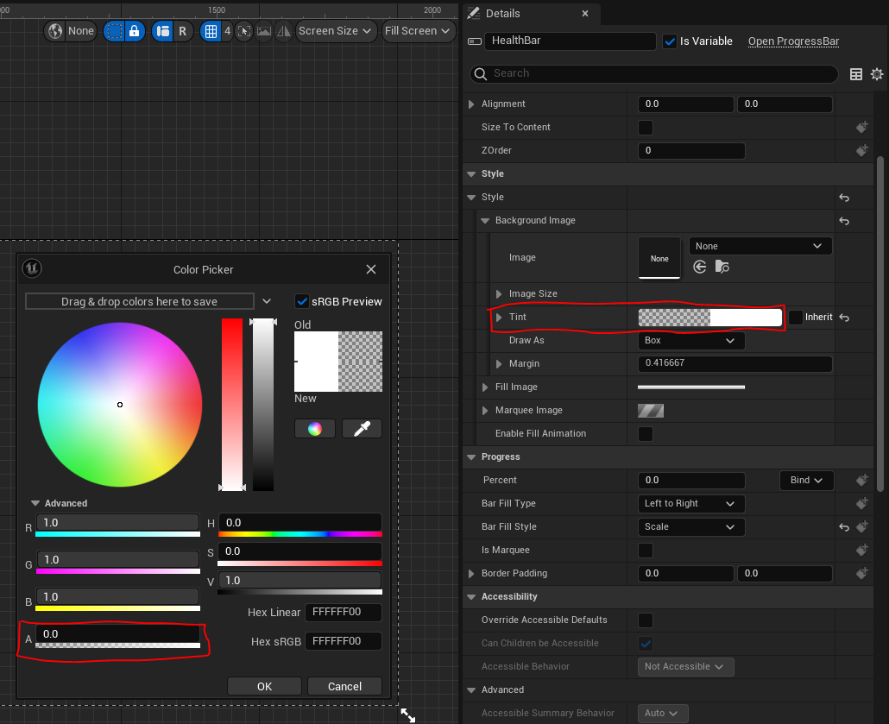The width and height of the screenshot is (889, 724).
Task: Click the Open ProgressBar link
Action: (x=793, y=41)
